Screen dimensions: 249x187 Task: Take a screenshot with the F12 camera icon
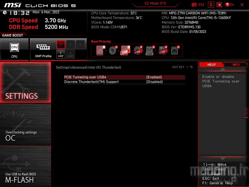point(198,5)
